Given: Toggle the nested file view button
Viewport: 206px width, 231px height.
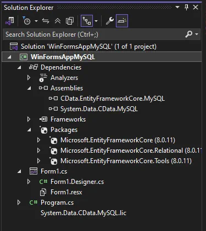Looking at the screenshot, I should point(87,21).
